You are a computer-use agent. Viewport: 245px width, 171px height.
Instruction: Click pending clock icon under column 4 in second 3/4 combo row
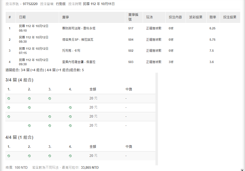[70, 108]
